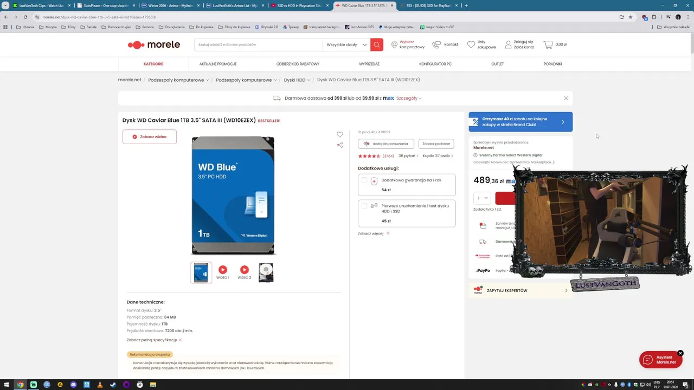Viewport: 694px width, 390px height.
Task: Open Discord from taskbar
Action: point(73,385)
